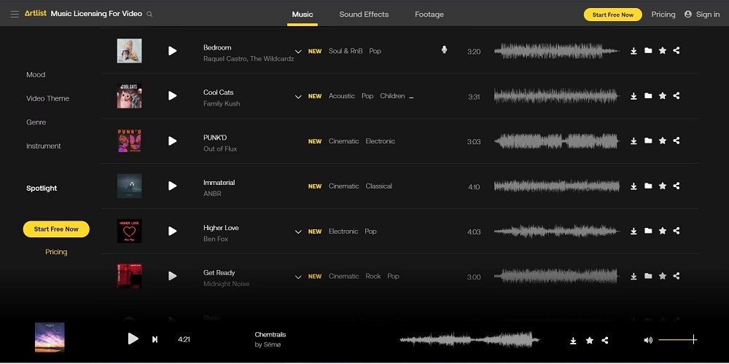Share the PUNK'D track
The image size is (729, 364).
[677, 141]
